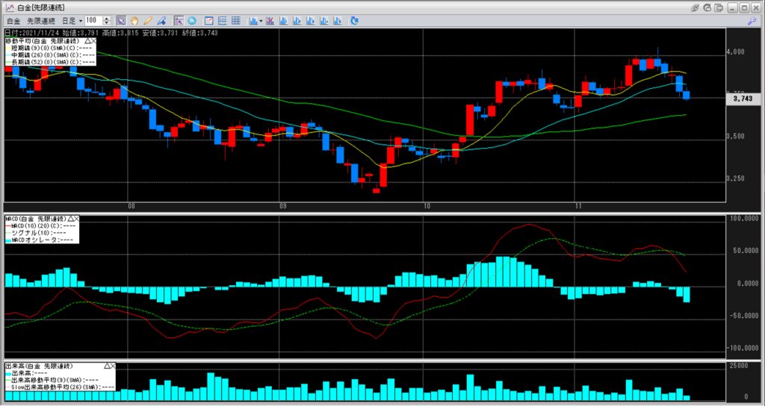The image size is (765, 406).
Task: Click the MACD(10)(20)(C) legend entry
Action: (45, 226)
